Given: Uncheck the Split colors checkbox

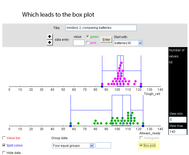Looking at the screenshot, I should tap(4, 145).
